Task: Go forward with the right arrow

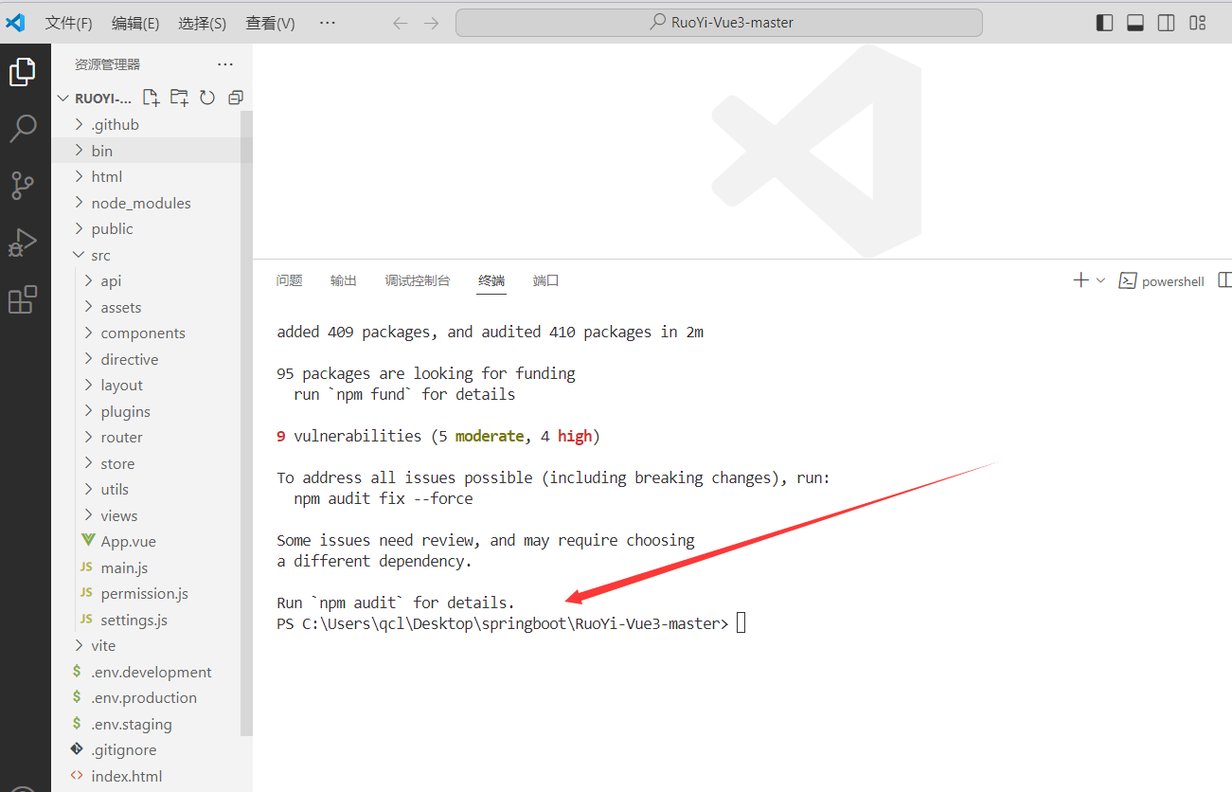Action: (x=432, y=23)
